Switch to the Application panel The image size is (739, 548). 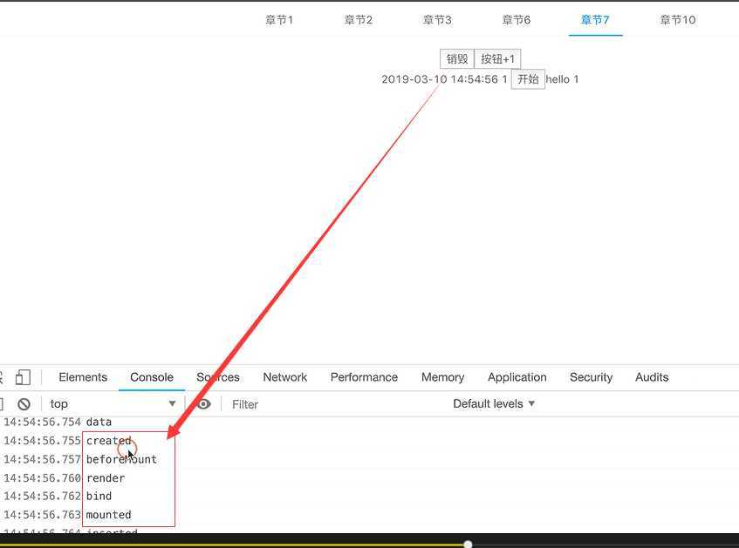pos(517,377)
